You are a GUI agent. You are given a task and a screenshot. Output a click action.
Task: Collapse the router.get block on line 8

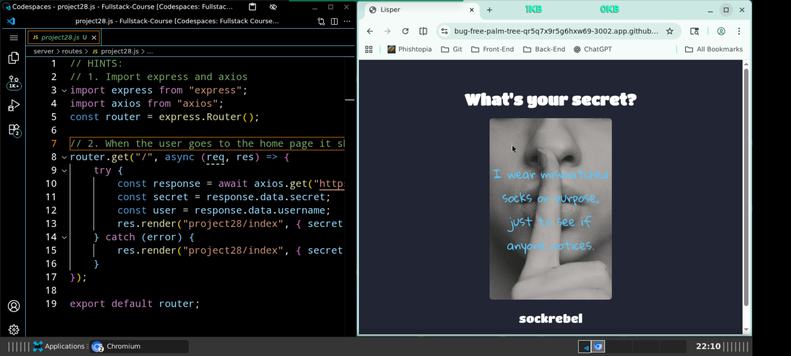pos(64,157)
